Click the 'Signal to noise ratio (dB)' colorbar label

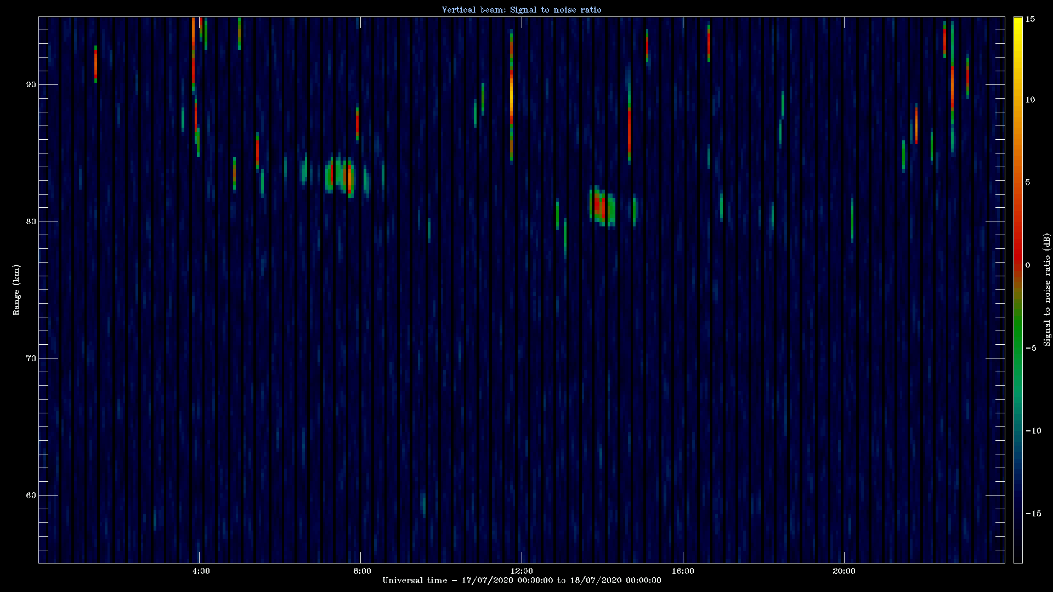[1047, 289]
